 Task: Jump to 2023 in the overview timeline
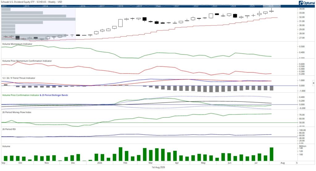point(215,6)
